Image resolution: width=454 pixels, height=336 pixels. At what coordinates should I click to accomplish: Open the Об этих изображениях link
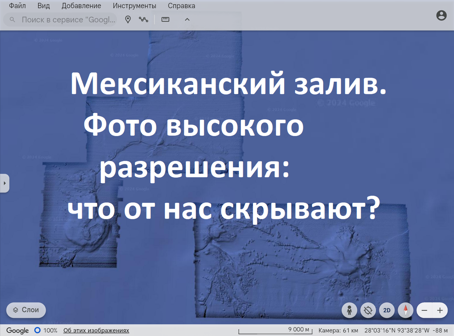(x=96, y=330)
